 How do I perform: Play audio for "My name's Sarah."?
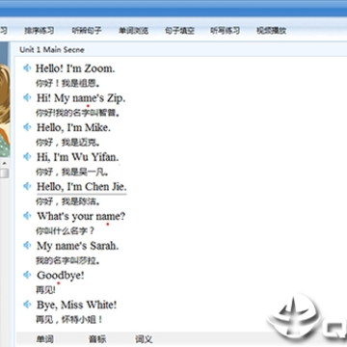27,246
